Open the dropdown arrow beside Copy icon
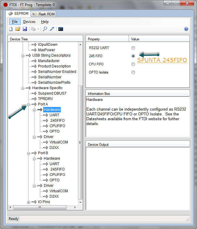The width and height of the screenshot is (197, 229). click(x=38, y=29)
